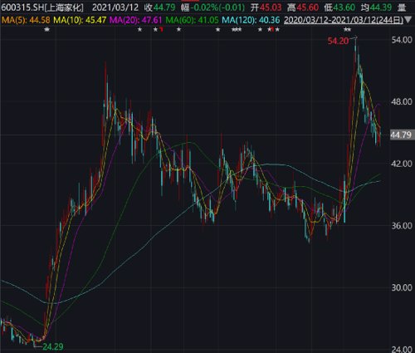This screenshot has width=415, height=353.
Task: Select the MA(20) moving average label
Action: (x=136, y=20)
